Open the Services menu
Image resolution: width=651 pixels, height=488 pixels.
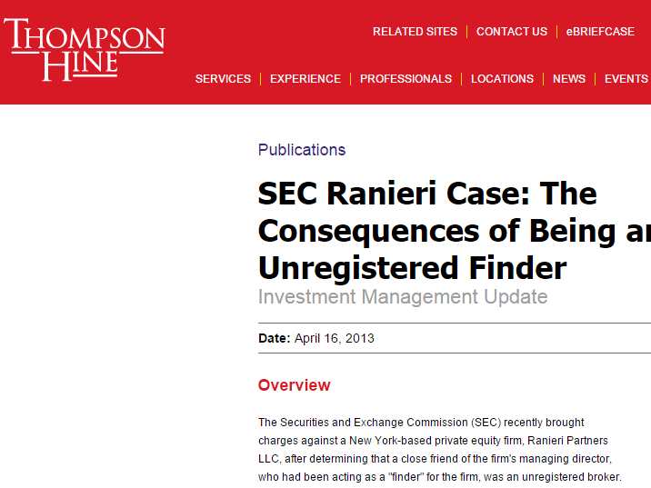223,79
